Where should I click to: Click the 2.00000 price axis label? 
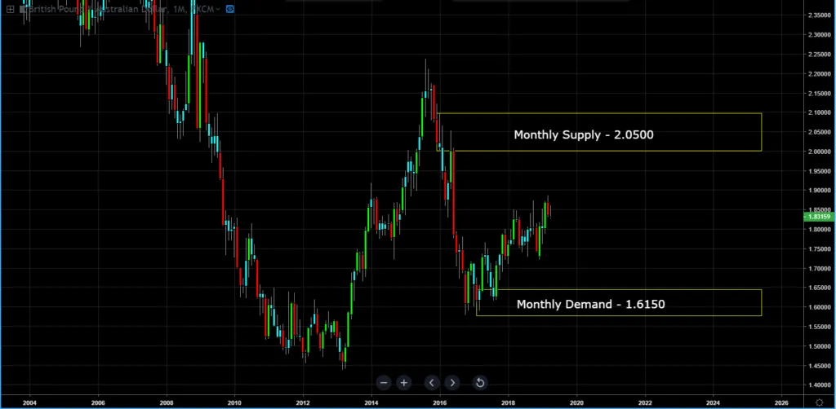pos(820,152)
